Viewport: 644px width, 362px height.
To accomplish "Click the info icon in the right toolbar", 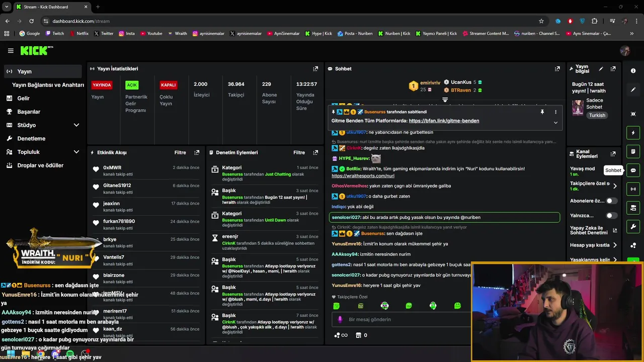I will click(x=633, y=71).
